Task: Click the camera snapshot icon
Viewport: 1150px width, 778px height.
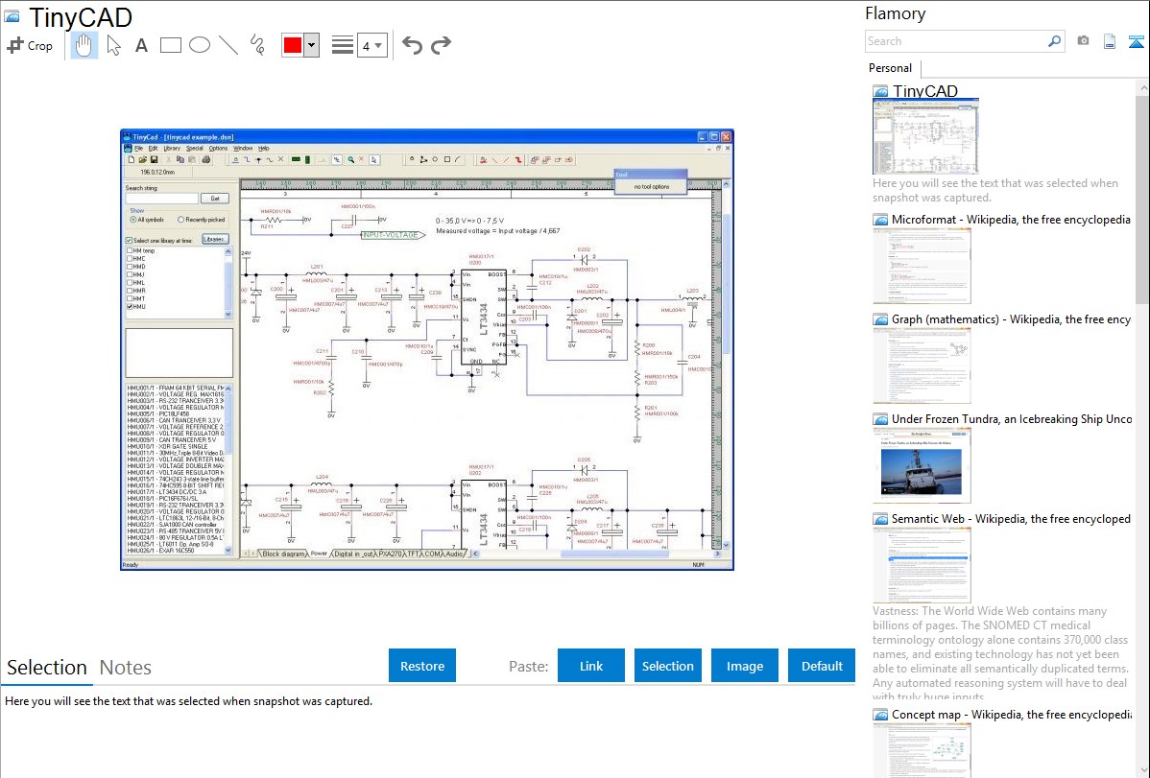Action: [x=1083, y=41]
